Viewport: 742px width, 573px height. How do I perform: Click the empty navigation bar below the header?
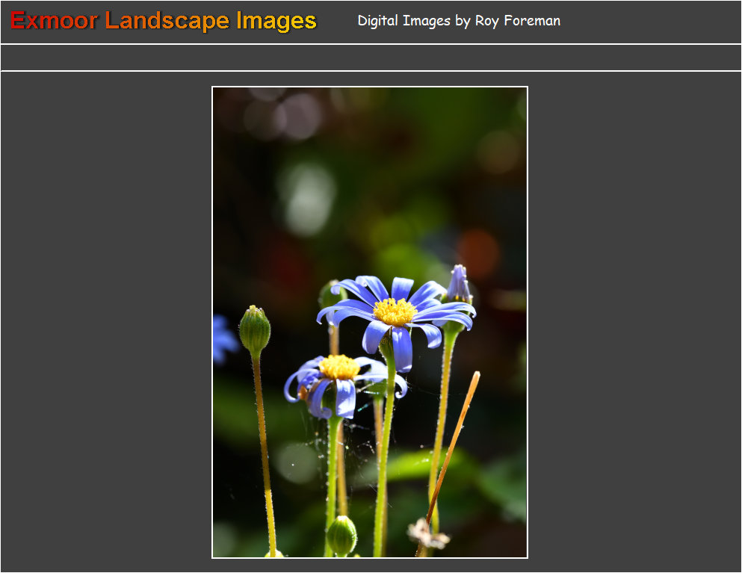click(x=371, y=58)
